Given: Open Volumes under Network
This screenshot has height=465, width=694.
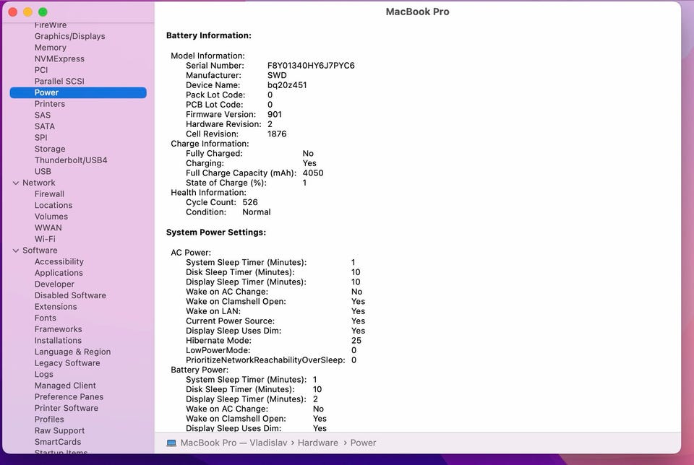Looking at the screenshot, I should pos(51,217).
